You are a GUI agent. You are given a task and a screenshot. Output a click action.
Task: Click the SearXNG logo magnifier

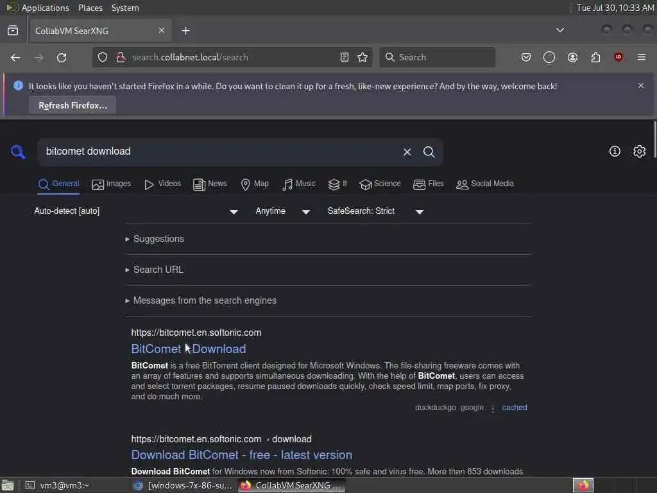point(18,151)
